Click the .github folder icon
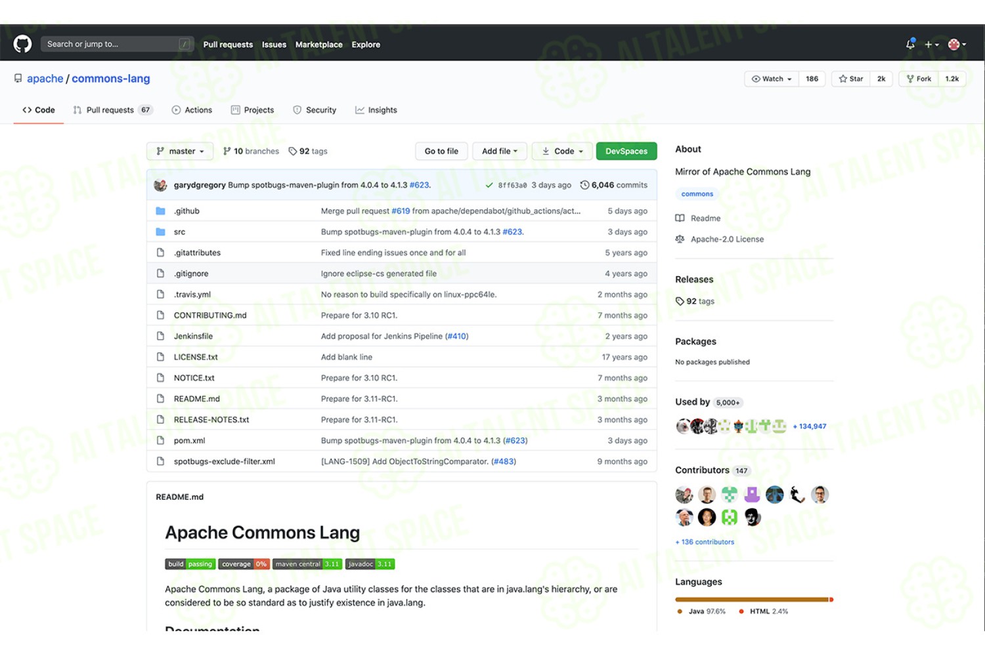The width and height of the screenshot is (985, 656). click(160, 211)
